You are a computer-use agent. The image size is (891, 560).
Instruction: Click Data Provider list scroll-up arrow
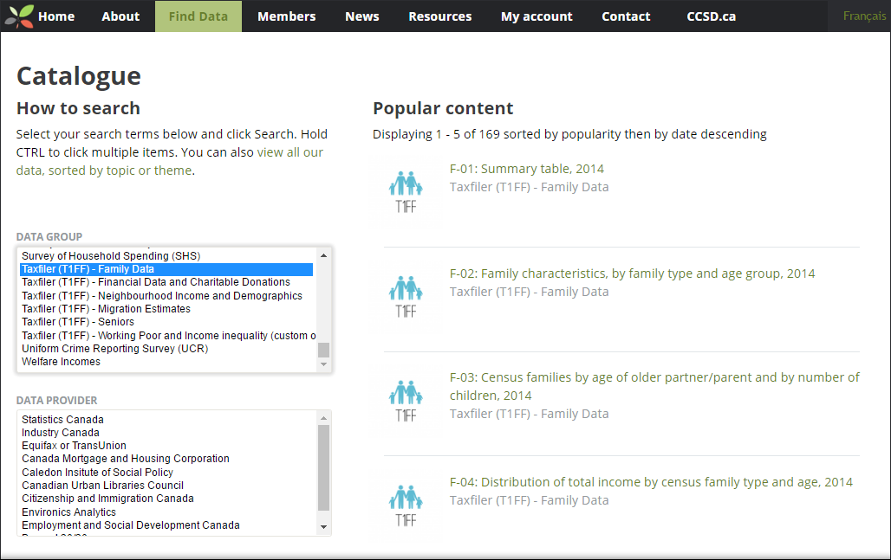[323, 418]
